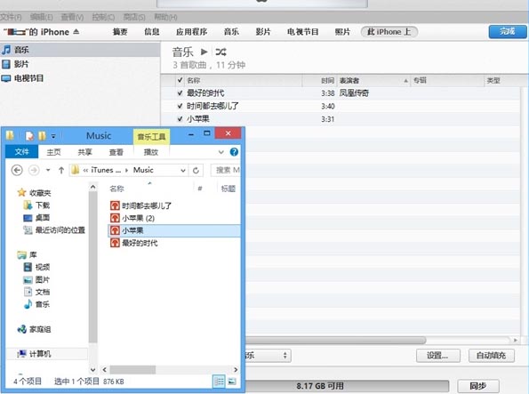The width and height of the screenshot is (529, 394).
Task: Switch to 摘要 tab in iTunes
Action: tap(120, 32)
